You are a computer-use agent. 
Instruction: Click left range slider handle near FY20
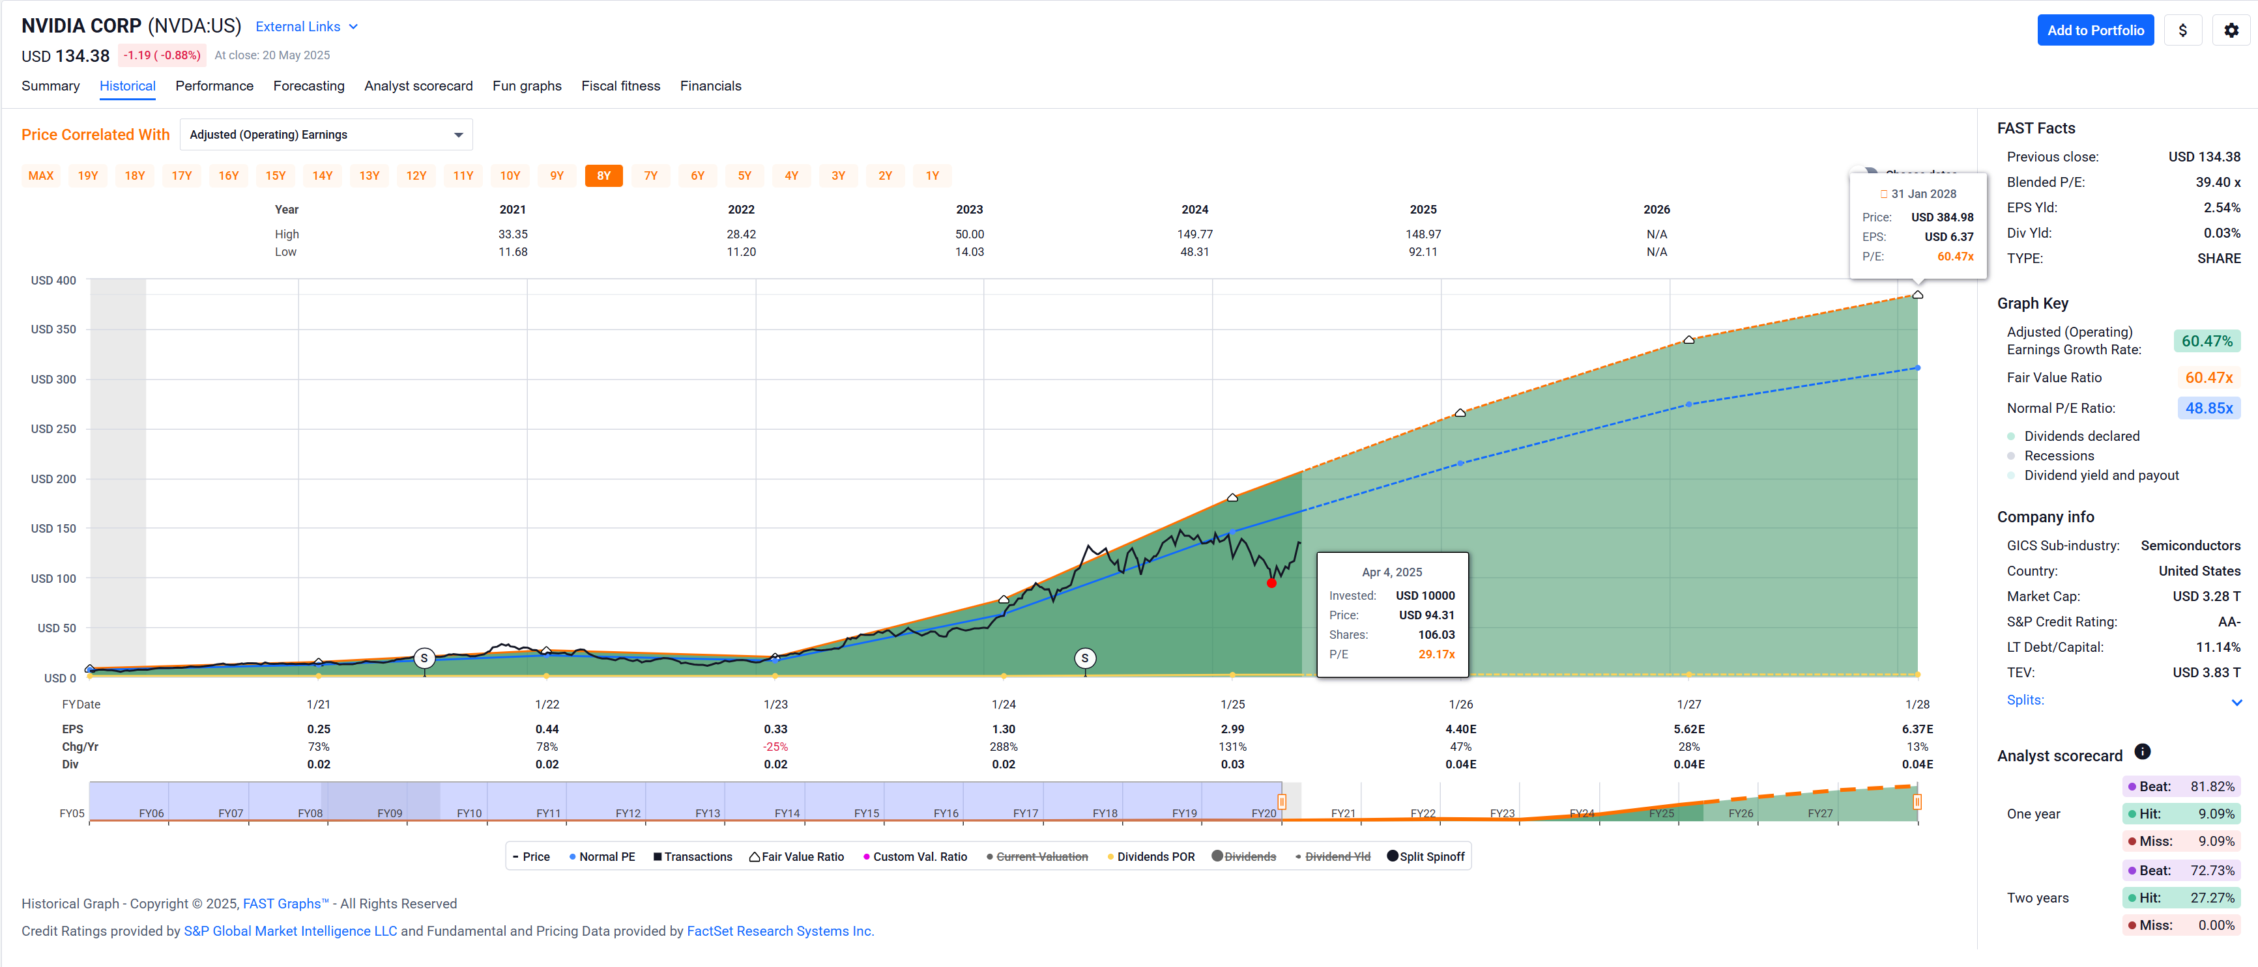1282,802
